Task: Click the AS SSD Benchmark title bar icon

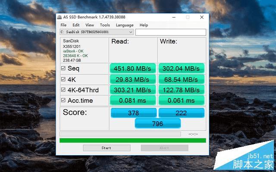Action: coord(60,17)
